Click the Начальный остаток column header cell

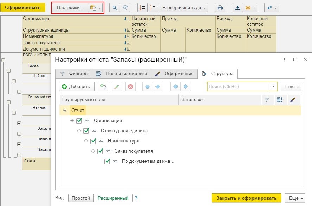coord(146,21)
